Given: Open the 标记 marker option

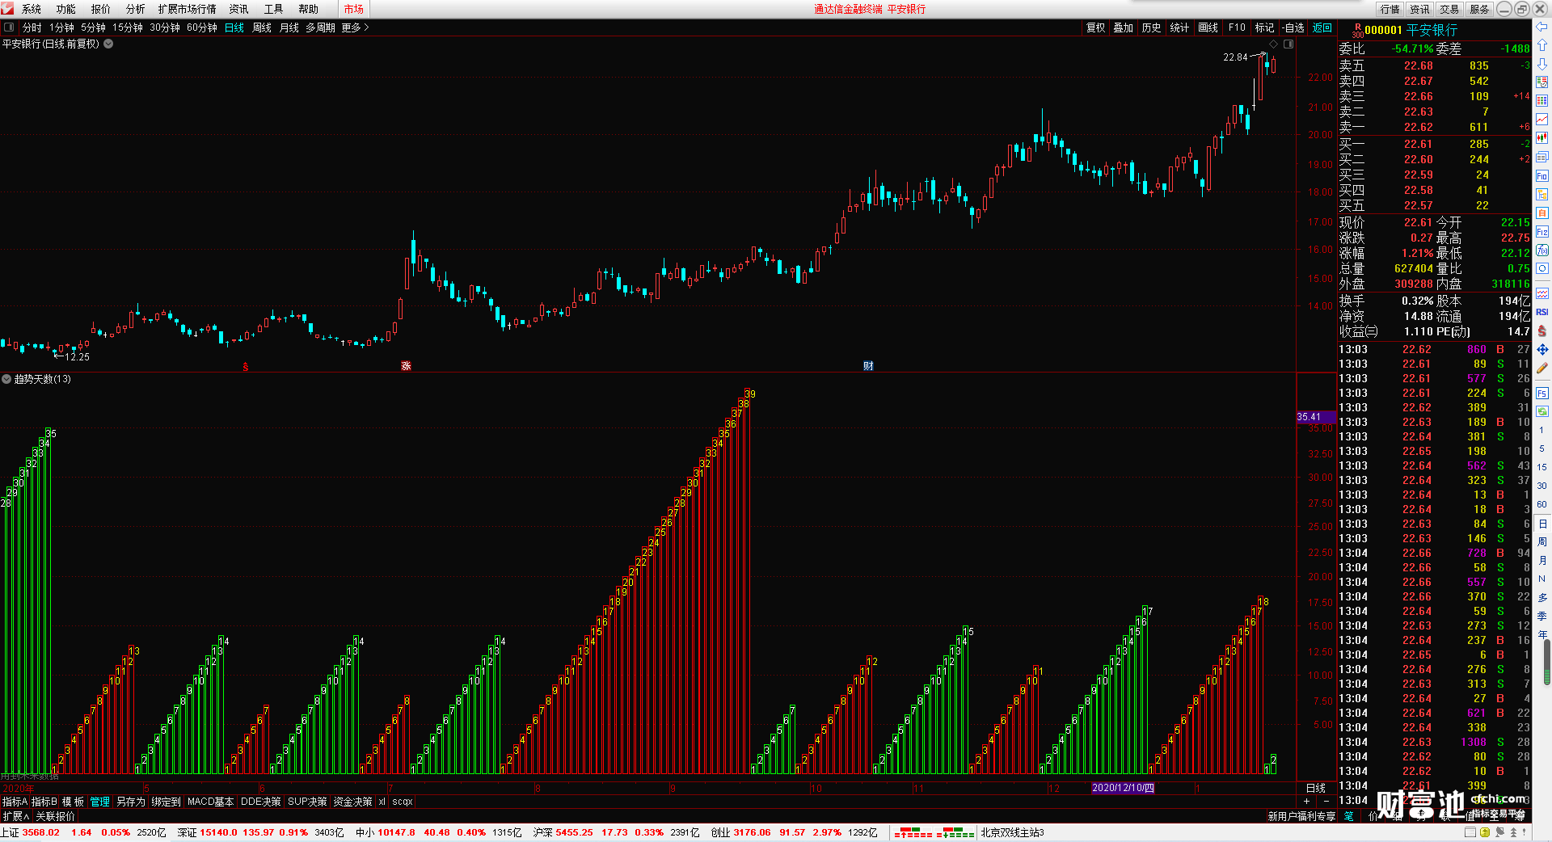Looking at the screenshot, I should (x=1264, y=27).
